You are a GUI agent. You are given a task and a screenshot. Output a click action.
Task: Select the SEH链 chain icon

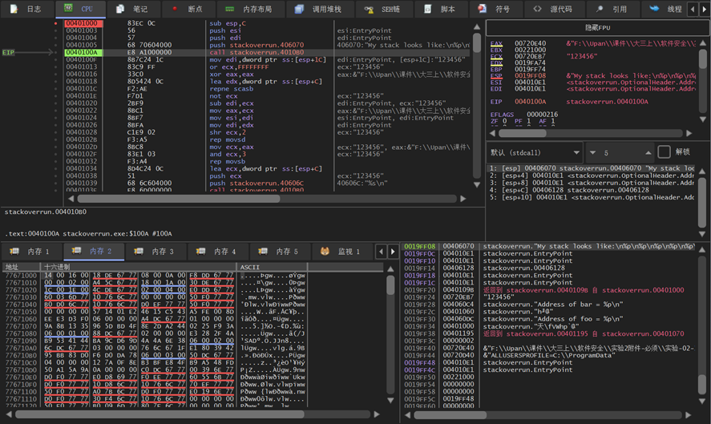click(369, 9)
